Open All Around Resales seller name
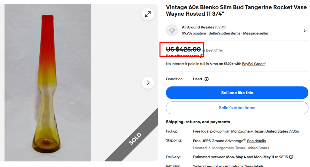 [198, 27]
